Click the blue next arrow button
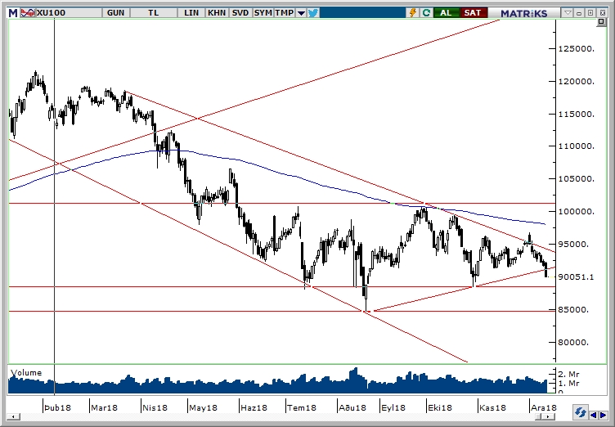The image size is (615, 427). tap(603, 415)
